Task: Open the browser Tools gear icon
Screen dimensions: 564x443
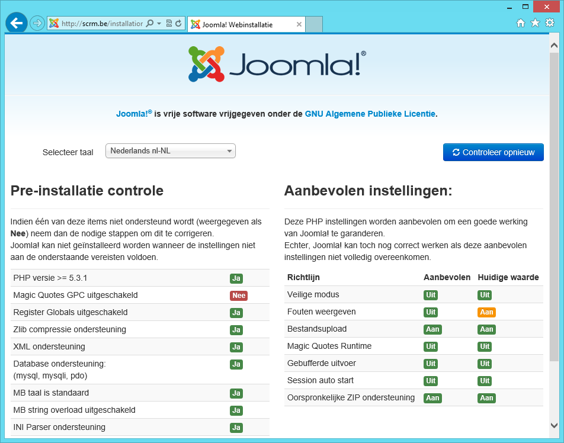Action: coord(550,23)
